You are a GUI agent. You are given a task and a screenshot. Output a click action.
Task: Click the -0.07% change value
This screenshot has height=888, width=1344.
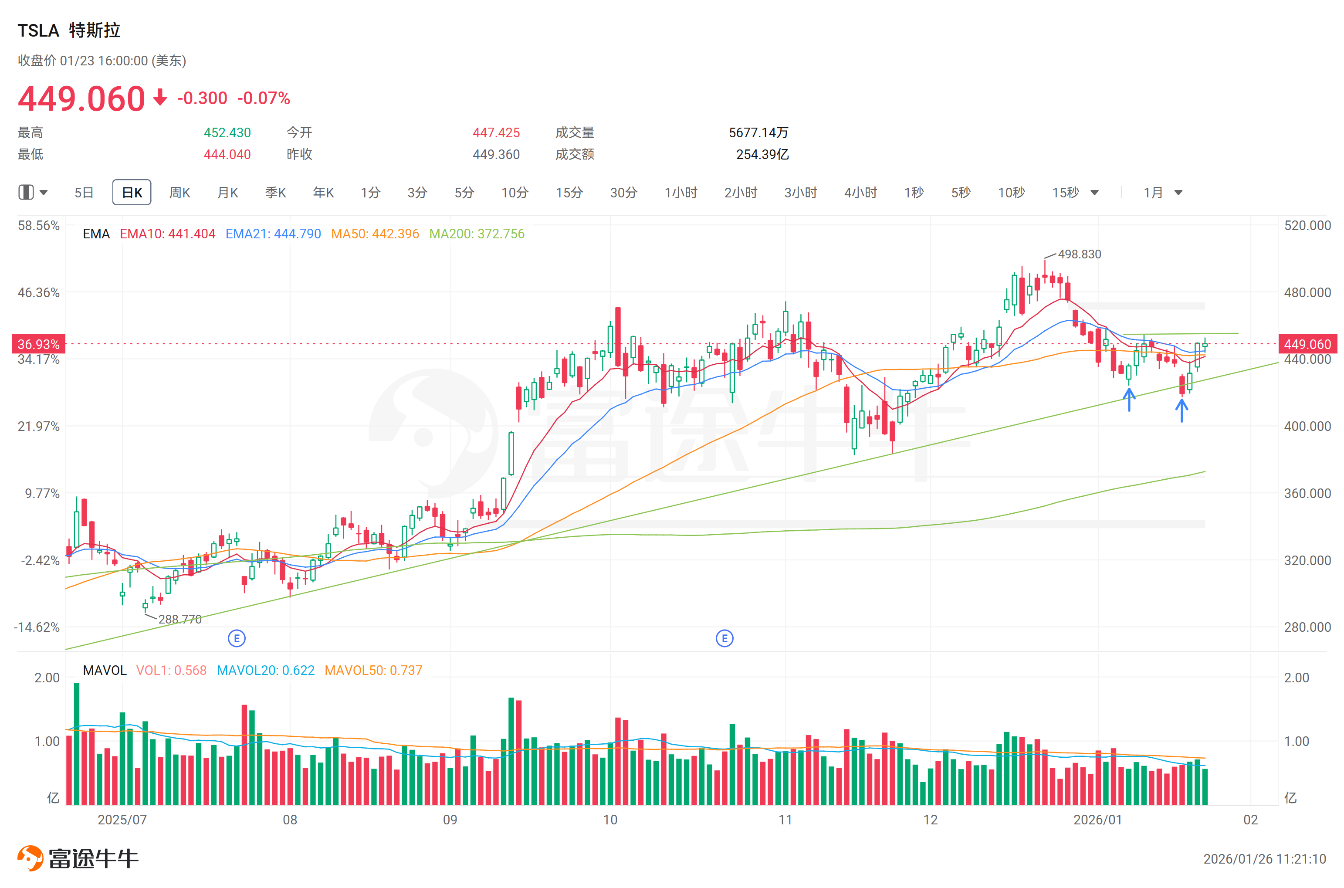click(263, 98)
